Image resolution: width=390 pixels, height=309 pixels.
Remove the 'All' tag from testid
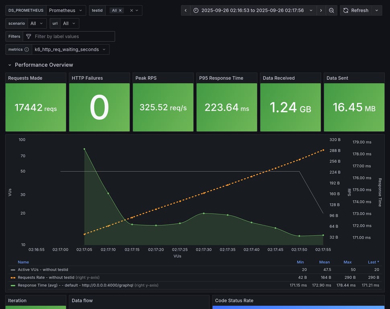[120, 10]
